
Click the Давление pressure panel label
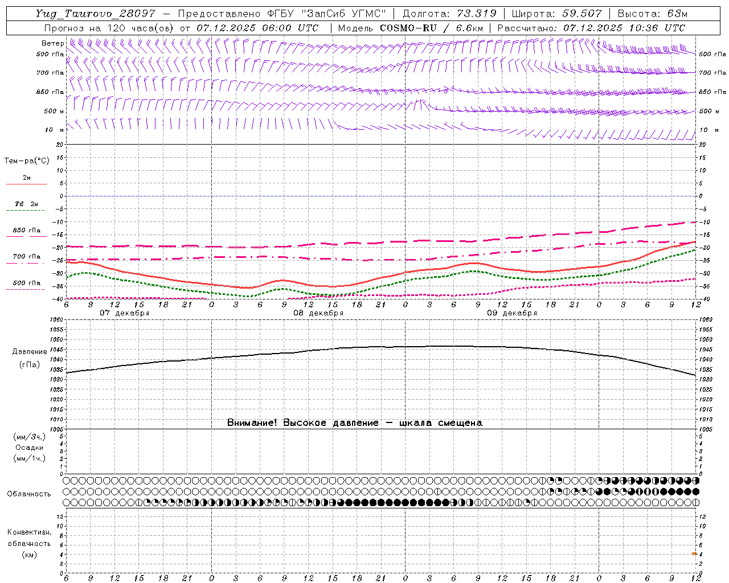coord(30,352)
